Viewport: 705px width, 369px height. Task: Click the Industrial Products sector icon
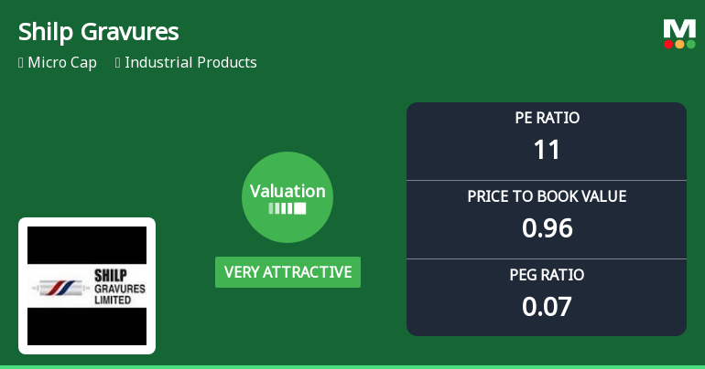click(x=118, y=63)
